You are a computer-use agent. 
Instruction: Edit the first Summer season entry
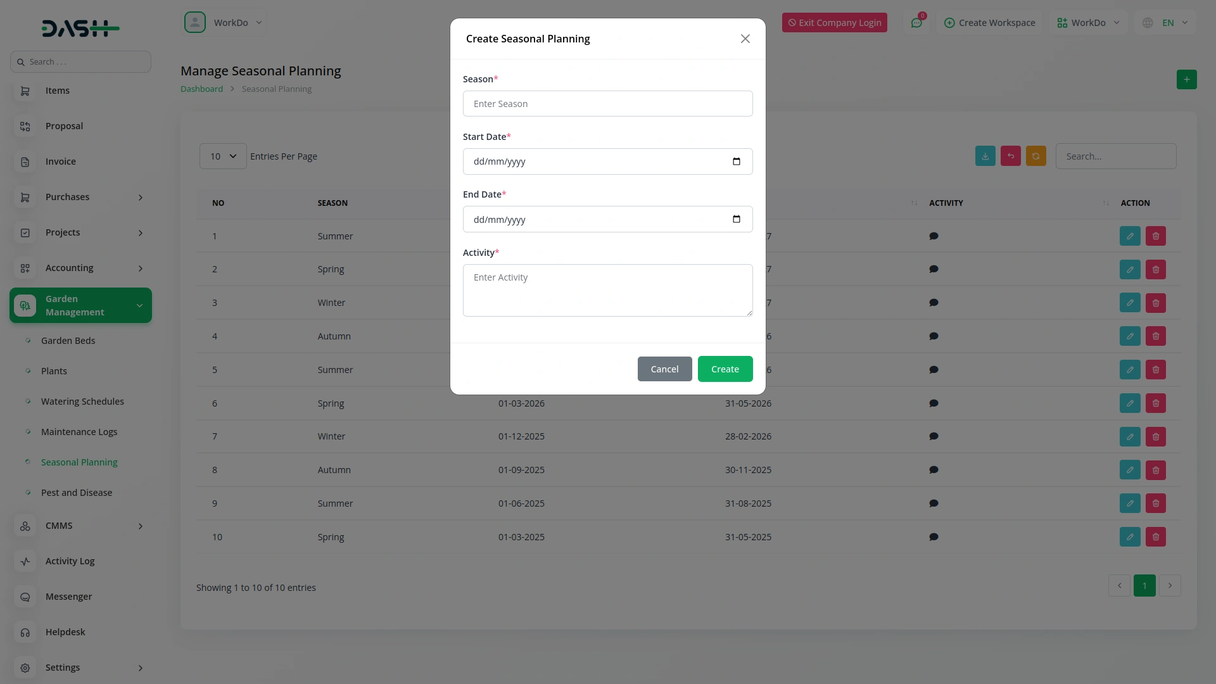1130,236
